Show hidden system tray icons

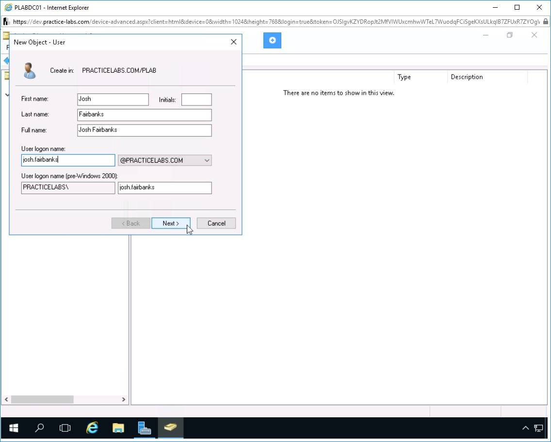pos(525,428)
